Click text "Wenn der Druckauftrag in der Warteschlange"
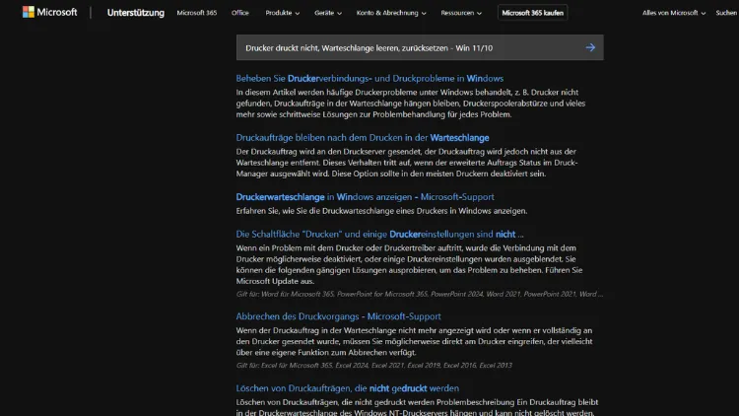This screenshot has height=416, width=739. point(414,341)
